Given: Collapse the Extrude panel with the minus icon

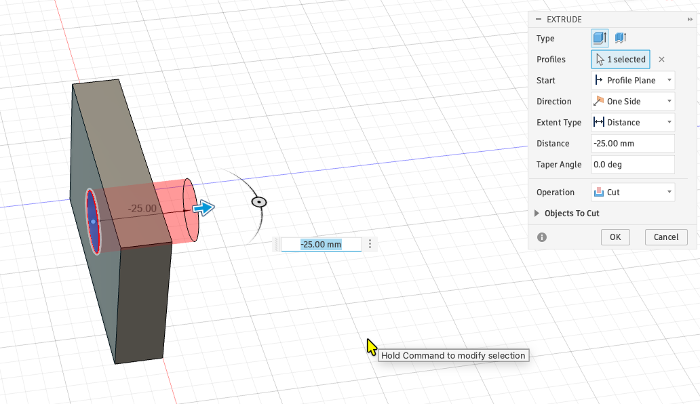Looking at the screenshot, I should click(539, 19).
